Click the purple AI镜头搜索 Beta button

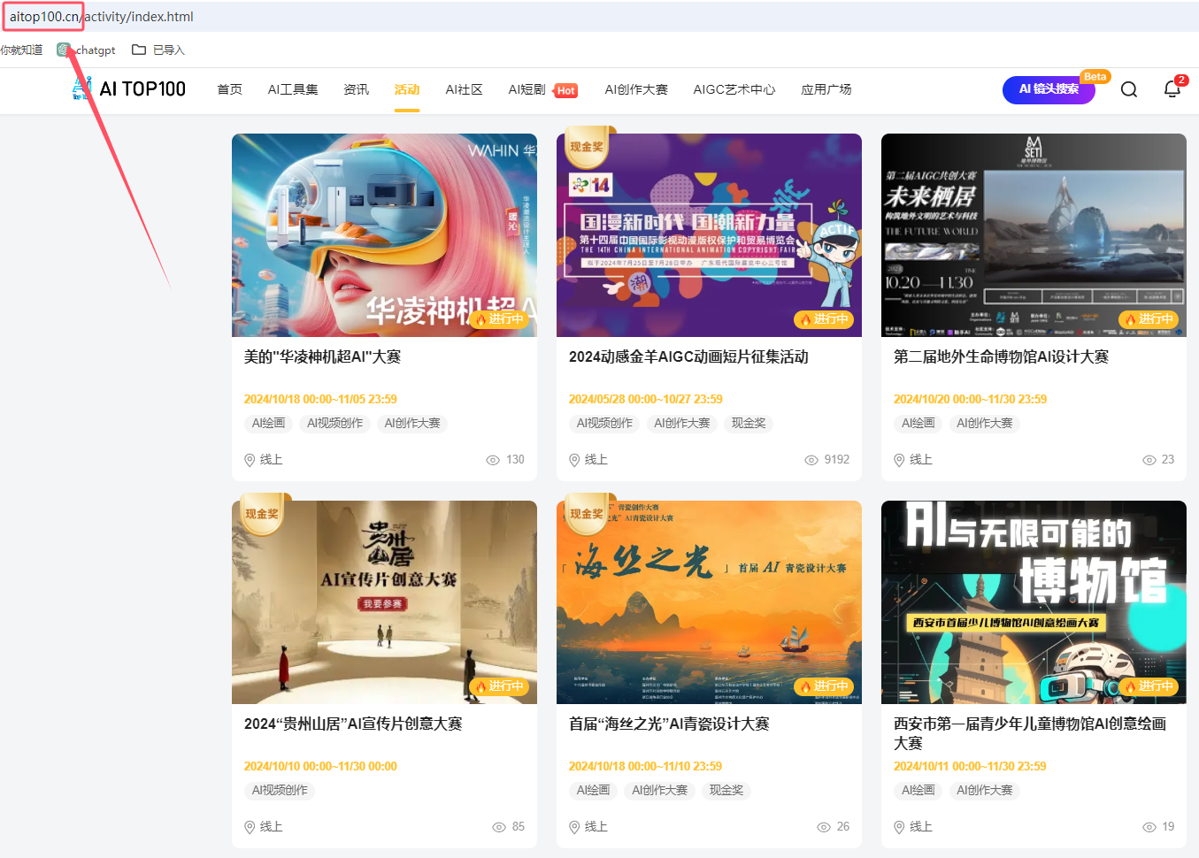(1049, 89)
